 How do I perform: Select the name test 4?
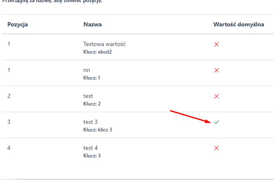pyautogui.click(x=91, y=148)
